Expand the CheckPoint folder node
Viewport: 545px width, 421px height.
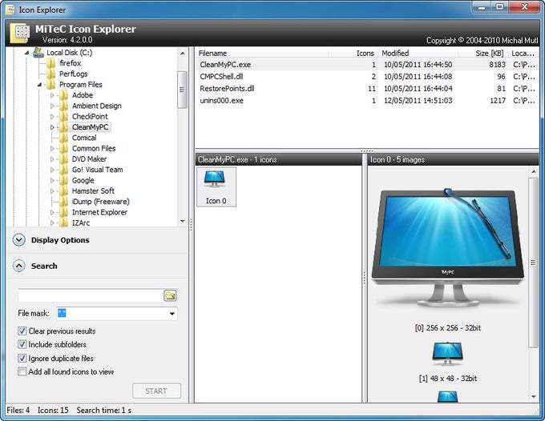(52, 117)
